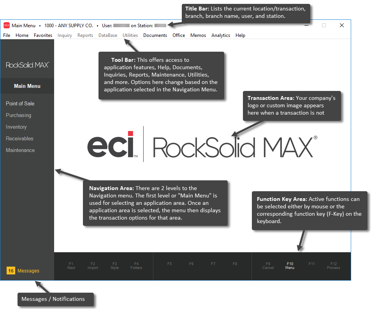Click the F10 Menu function key
This screenshot has height=309, width=371.
tap(290, 266)
